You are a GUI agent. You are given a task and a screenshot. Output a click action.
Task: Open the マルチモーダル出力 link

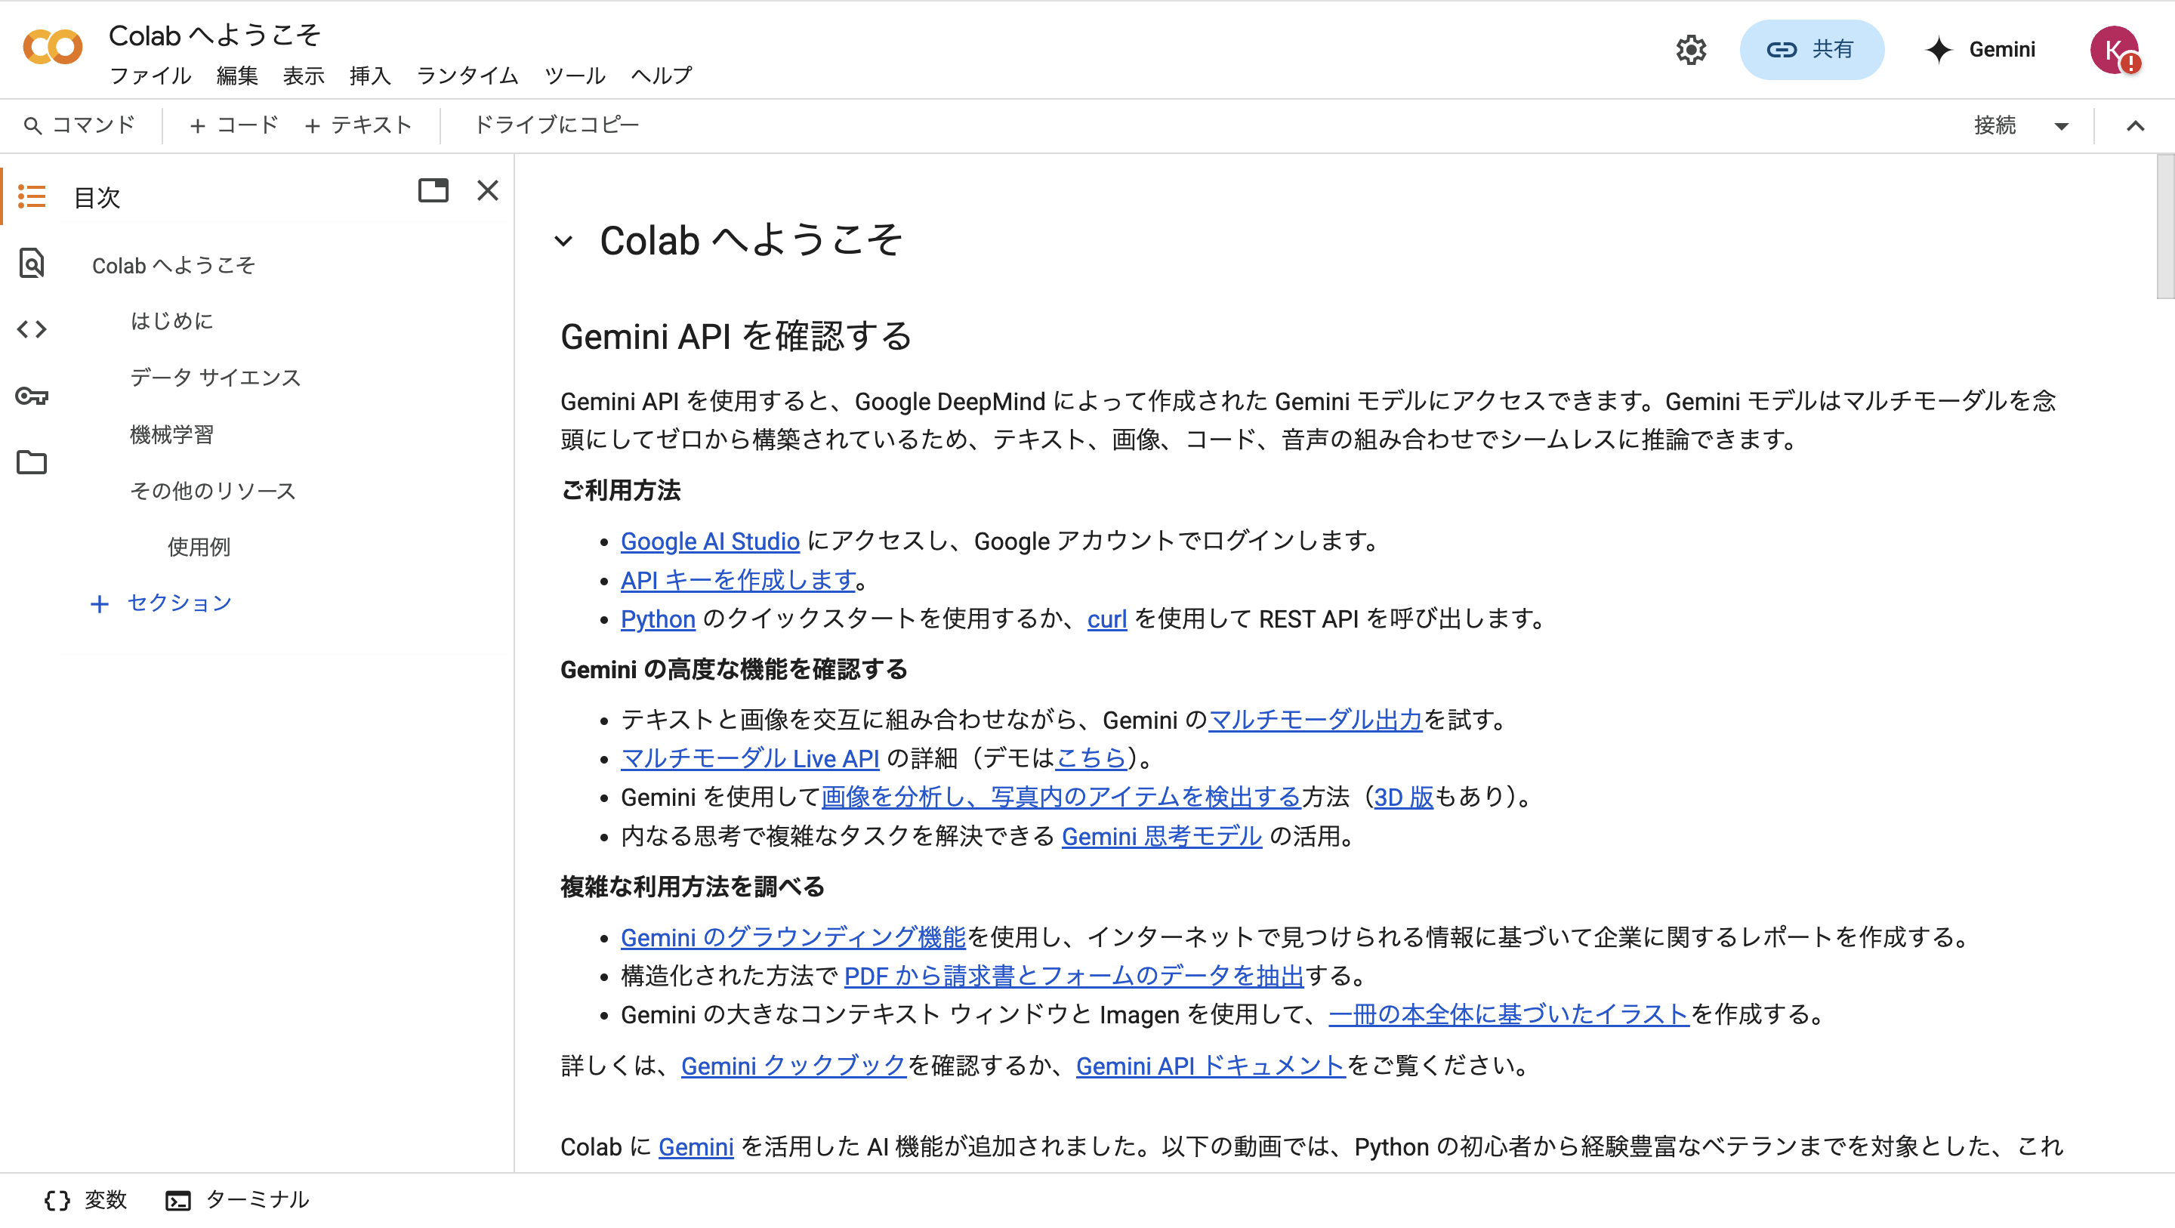1316,720
